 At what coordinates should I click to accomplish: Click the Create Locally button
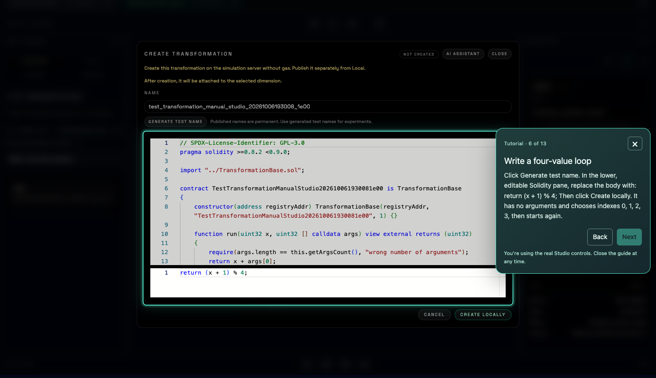(483, 315)
